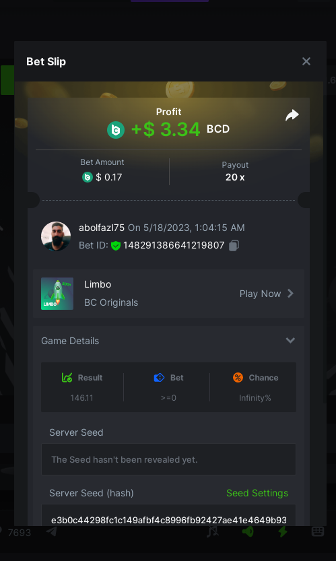Screen dimensions: 336x561
Task: Click the Play Now arrow chevron
Action: pyautogui.click(x=291, y=294)
